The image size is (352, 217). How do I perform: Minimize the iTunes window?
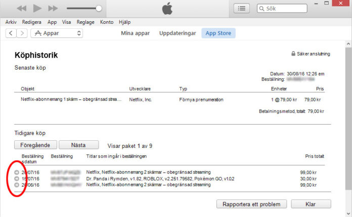click(316, 4)
